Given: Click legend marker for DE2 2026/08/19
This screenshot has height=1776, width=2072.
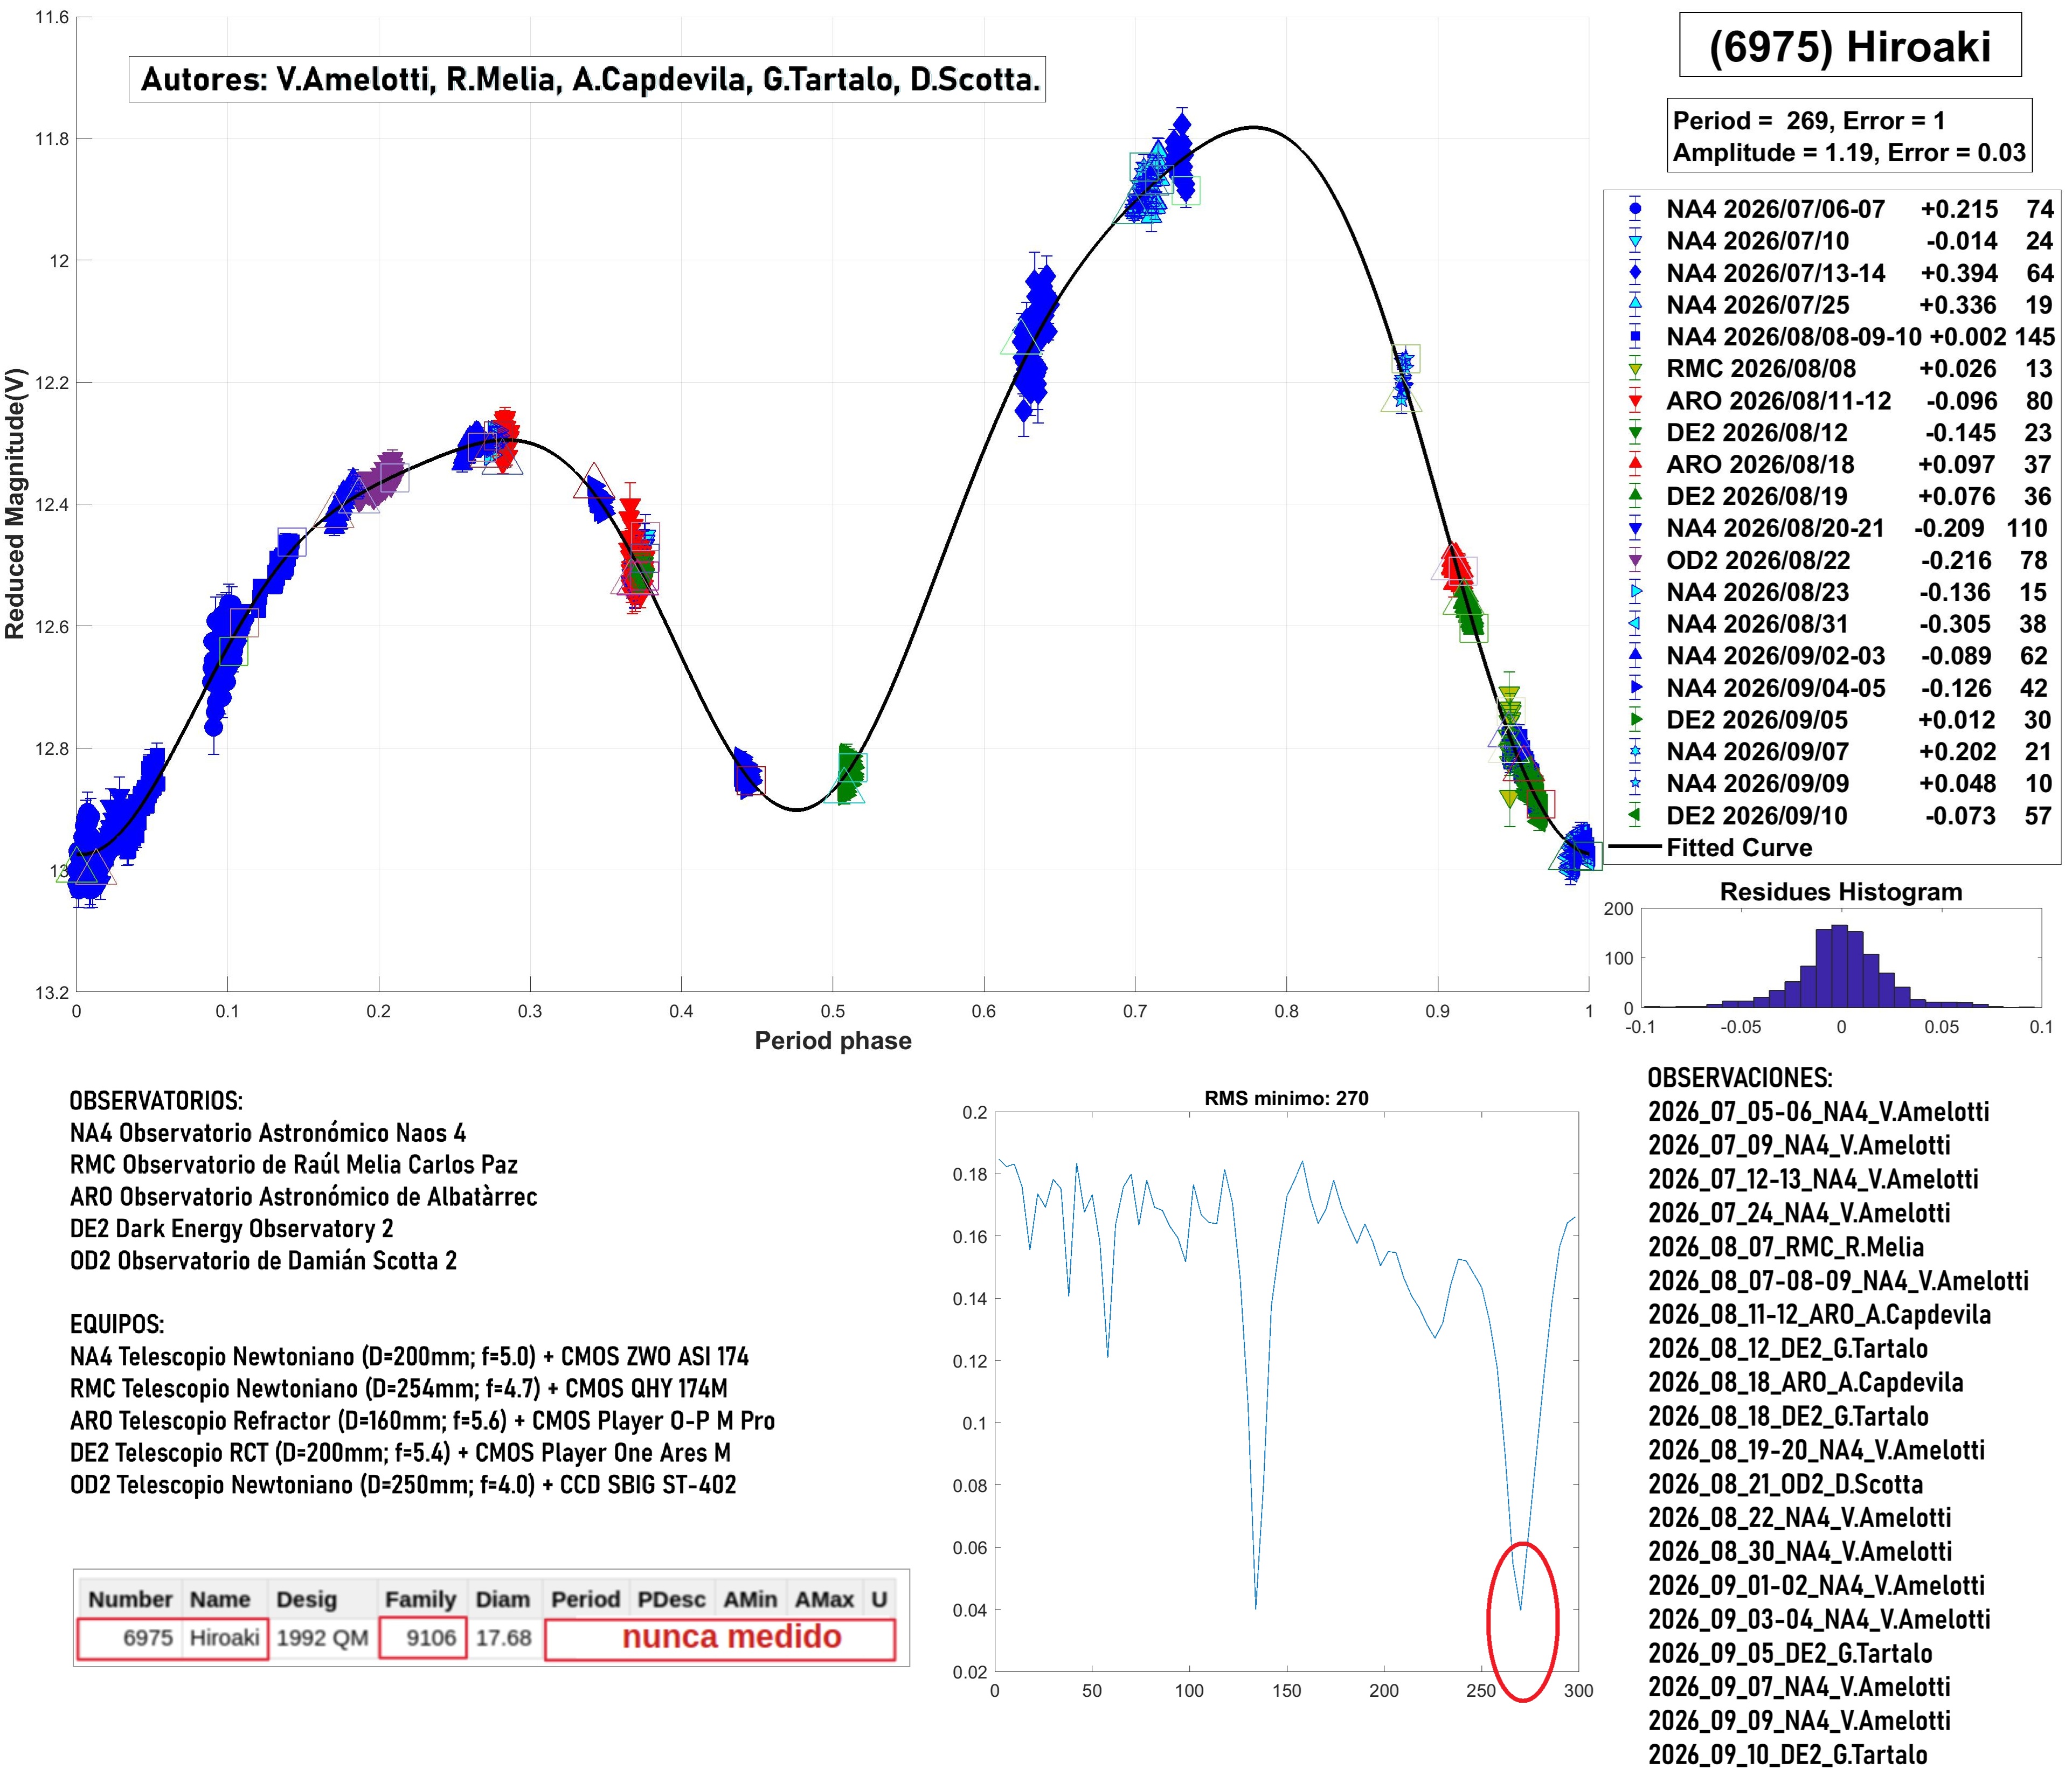Looking at the screenshot, I should point(1635,496).
